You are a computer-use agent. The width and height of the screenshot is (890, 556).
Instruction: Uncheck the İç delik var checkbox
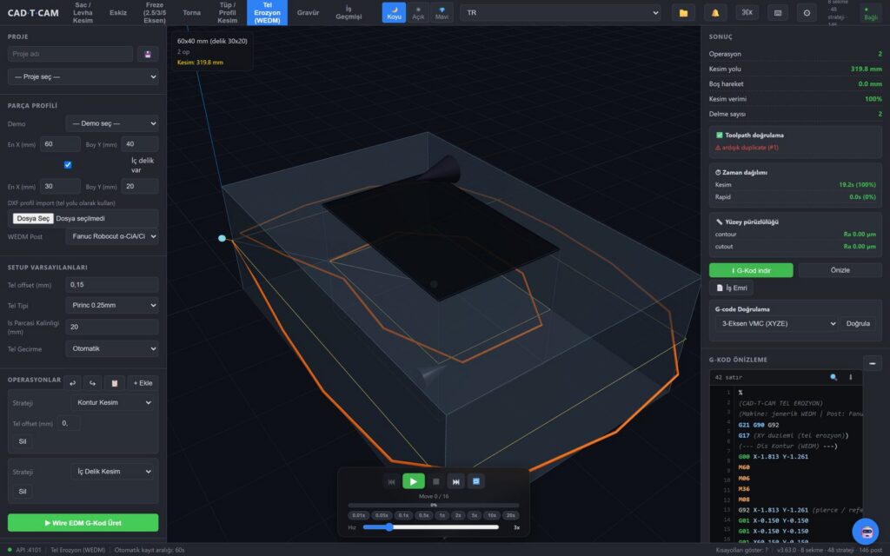click(68, 164)
